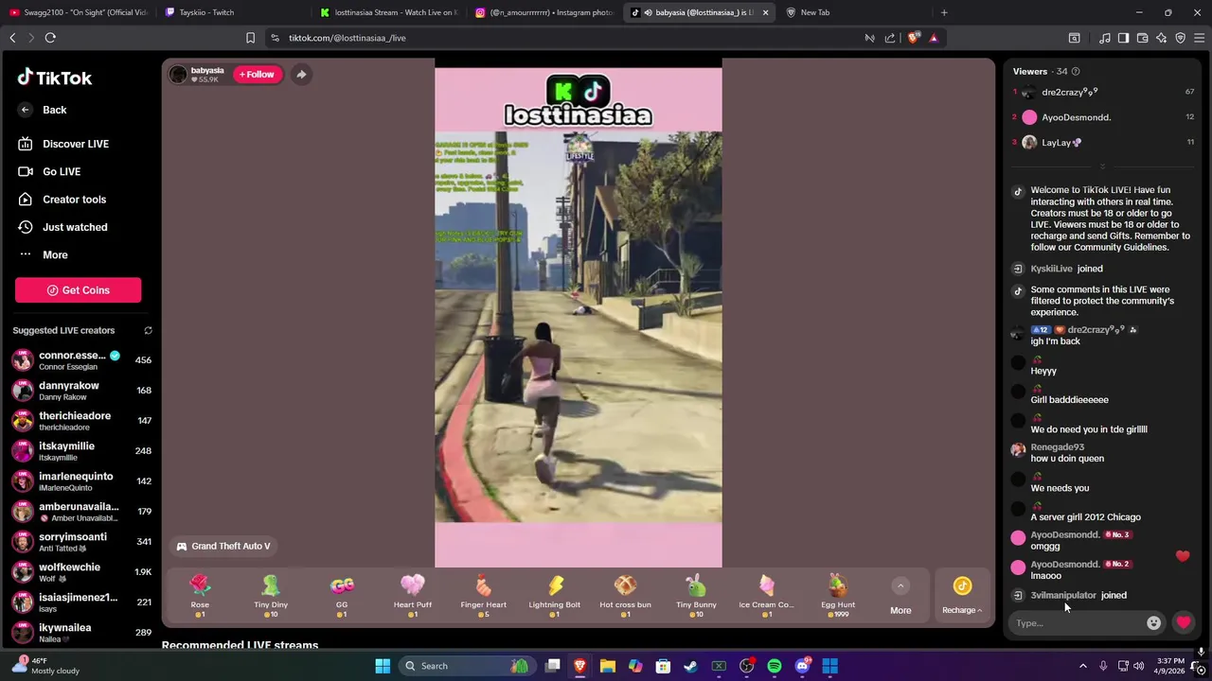1212x681 pixels.
Task: Send a Lightning Bolt gift
Action: [x=554, y=595]
